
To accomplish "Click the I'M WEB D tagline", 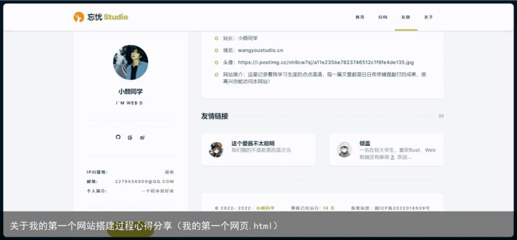I will (x=130, y=103).
